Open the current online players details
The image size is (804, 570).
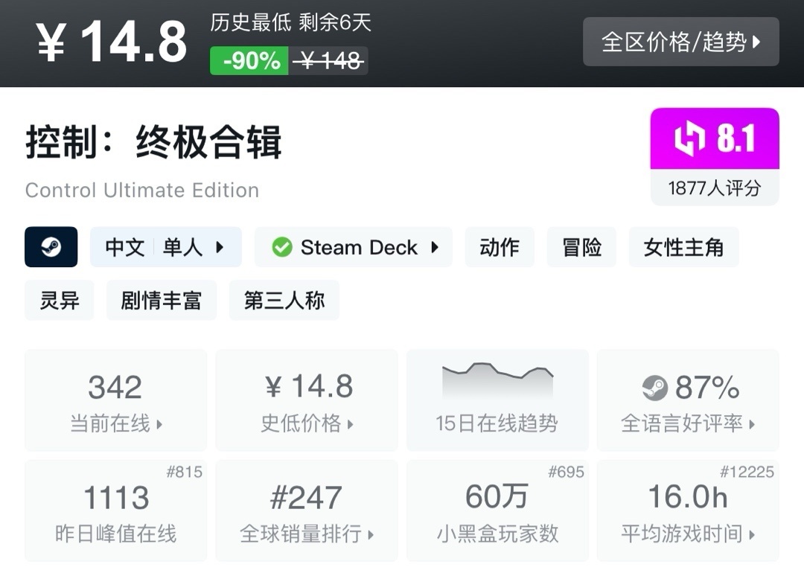115,400
